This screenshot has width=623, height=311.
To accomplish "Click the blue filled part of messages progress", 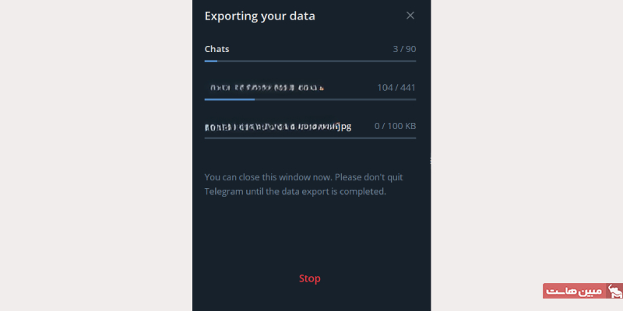I will click(230, 100).
